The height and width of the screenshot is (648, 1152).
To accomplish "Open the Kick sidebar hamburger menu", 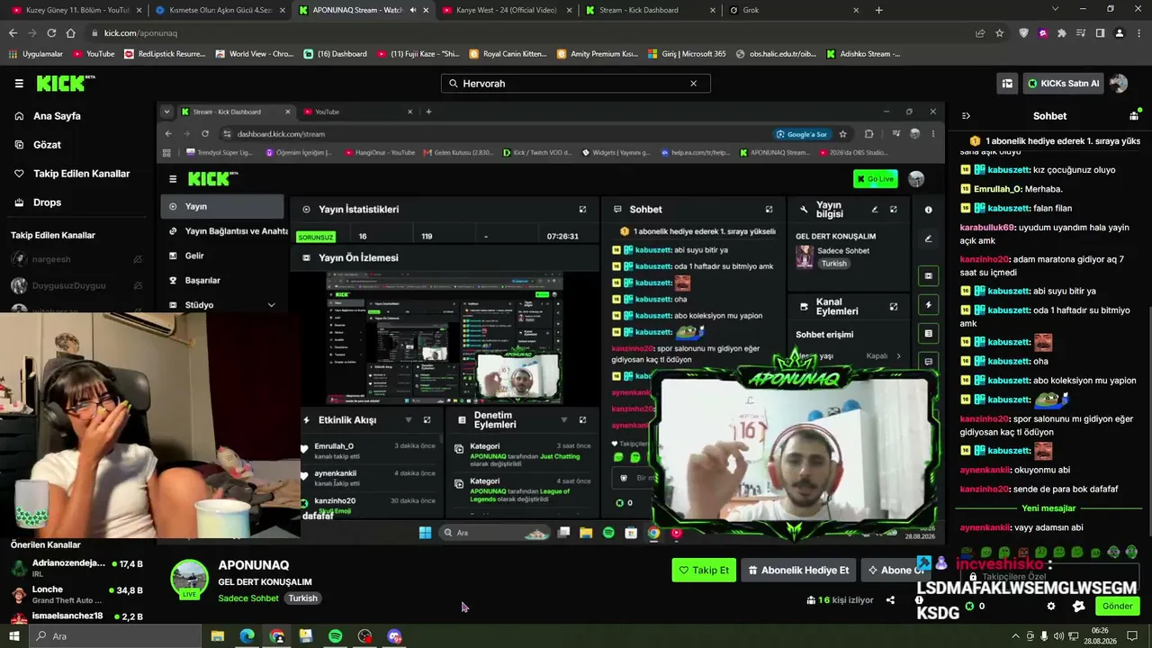I will [x=19, y=84].
